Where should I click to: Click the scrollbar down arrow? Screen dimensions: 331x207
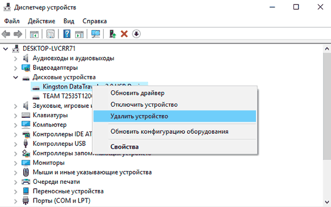[327, 202]
